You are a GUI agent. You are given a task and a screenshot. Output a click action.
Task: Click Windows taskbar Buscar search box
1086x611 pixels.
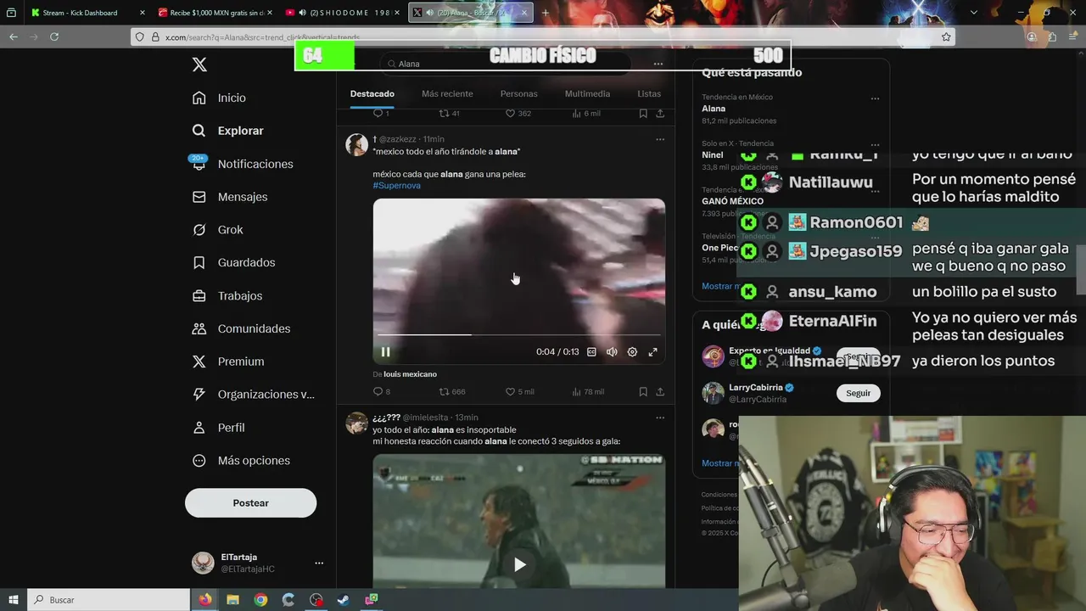[109, 600]
